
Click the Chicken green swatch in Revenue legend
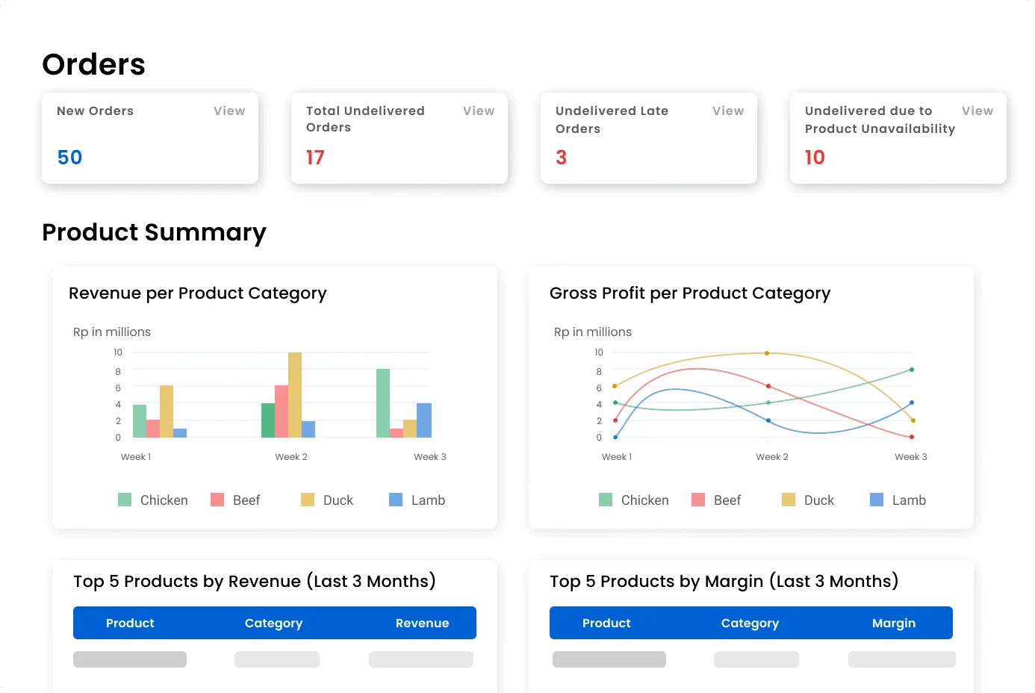coord(125,500)
